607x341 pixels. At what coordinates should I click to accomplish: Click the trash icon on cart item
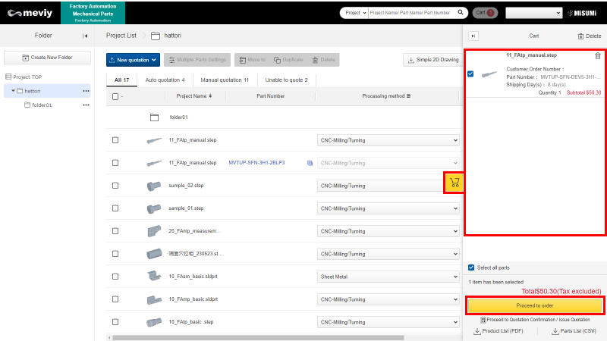click(598, 55)
